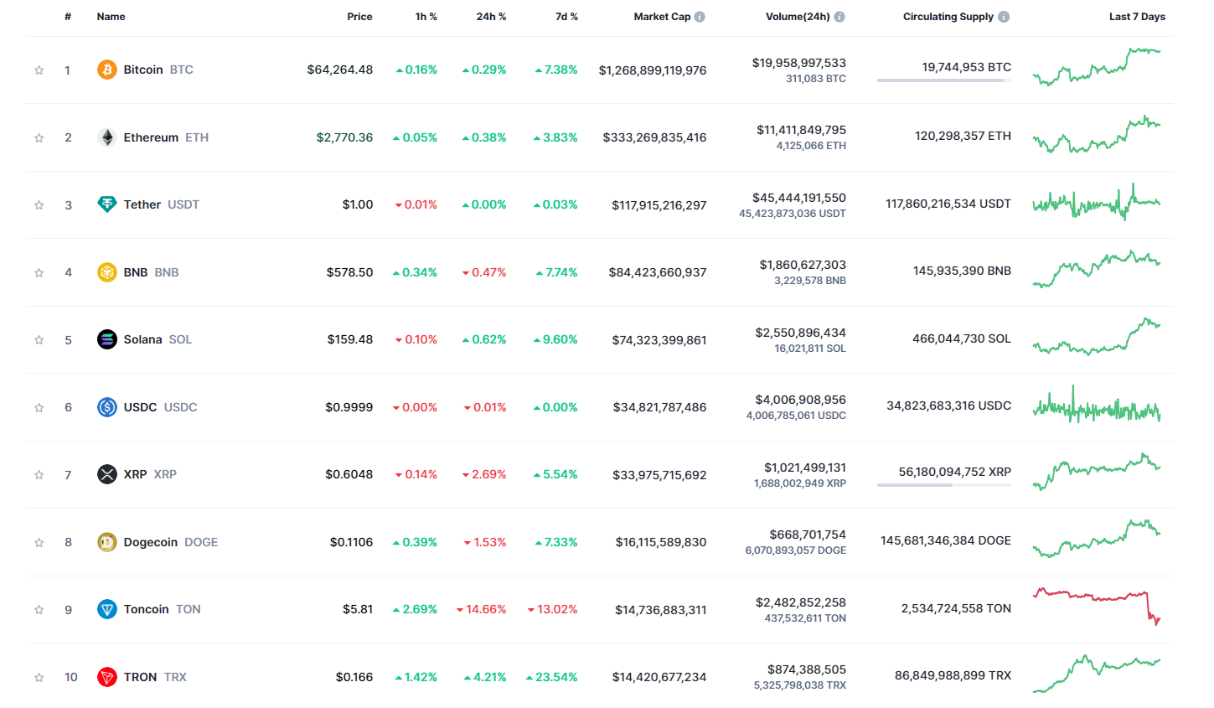Click the Toncoin logo icon

(x=106, y=609)
